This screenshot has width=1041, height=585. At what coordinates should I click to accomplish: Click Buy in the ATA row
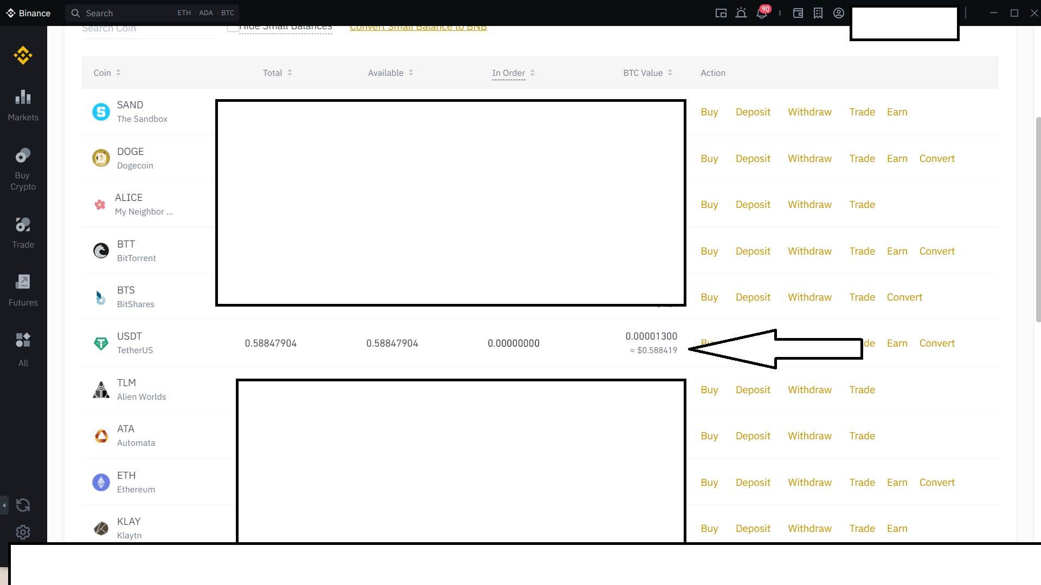tap(709, 436)
